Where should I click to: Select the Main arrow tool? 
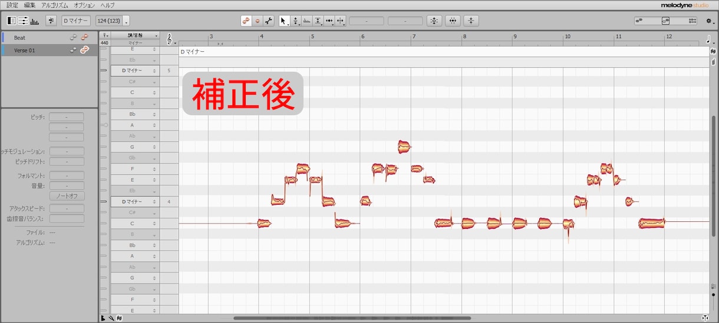pos(284,21)
